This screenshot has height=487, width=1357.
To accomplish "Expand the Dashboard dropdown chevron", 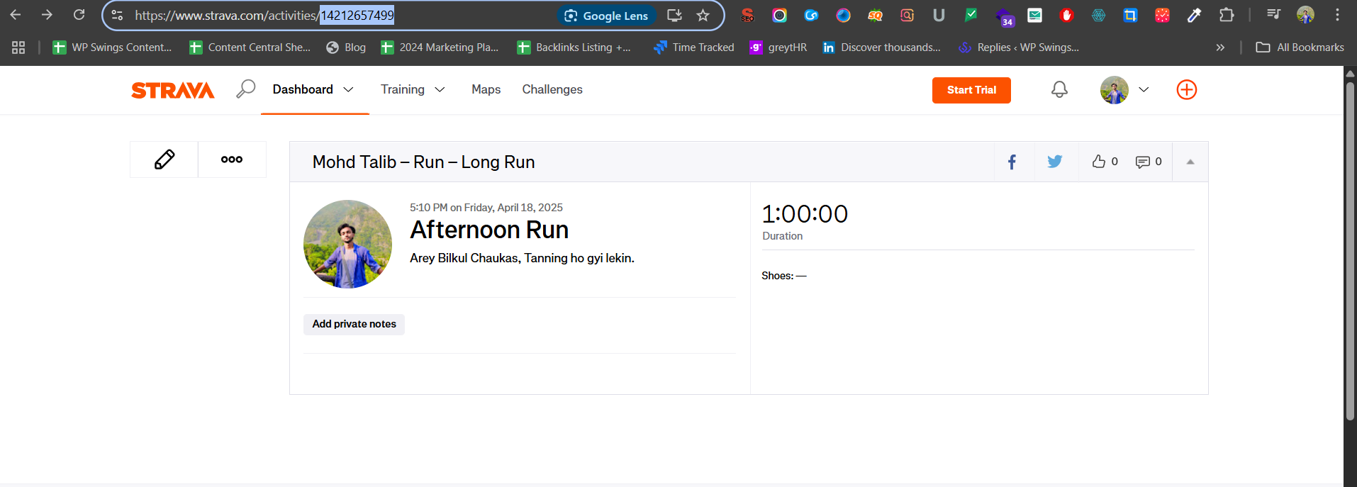I will 348,90.
